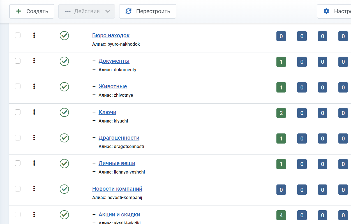Click the green checkmark icon for Ключи

tap(64, 112)
